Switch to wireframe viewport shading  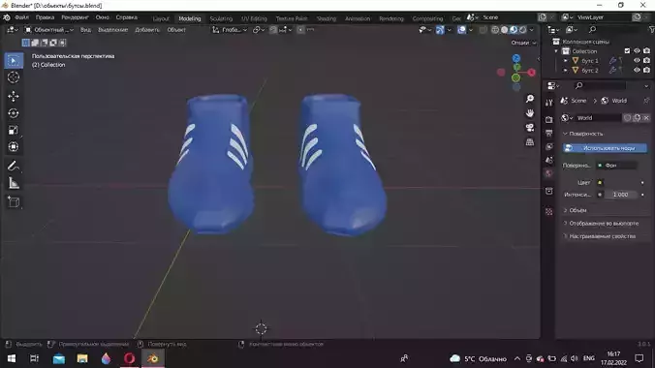(x=495, y=30)
